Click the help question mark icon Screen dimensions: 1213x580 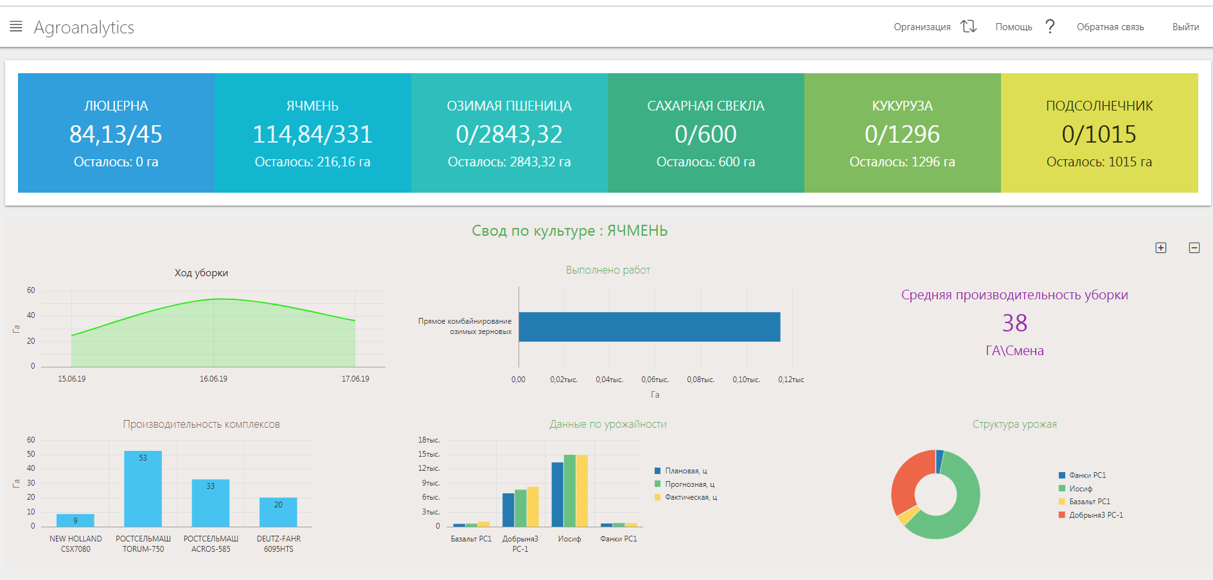click(x=1050, y=26)
